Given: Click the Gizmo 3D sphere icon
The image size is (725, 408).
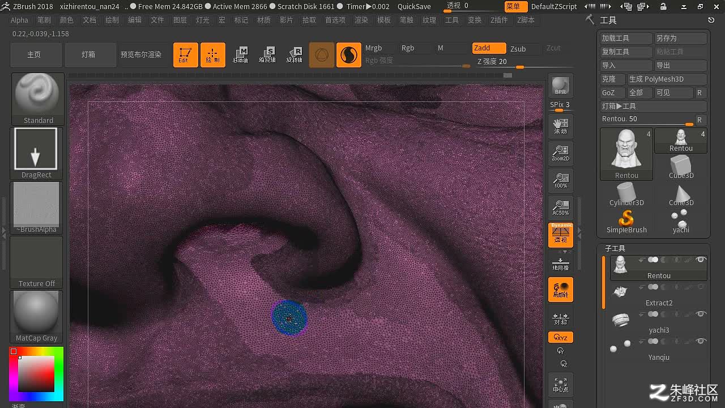Looking at the screenshot, I should point(322,55).
